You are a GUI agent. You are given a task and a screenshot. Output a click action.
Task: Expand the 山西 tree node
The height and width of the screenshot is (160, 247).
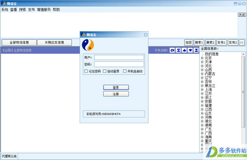click(202, 70)
